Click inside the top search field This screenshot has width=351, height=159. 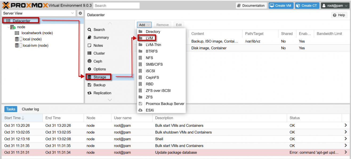[116, 5]
